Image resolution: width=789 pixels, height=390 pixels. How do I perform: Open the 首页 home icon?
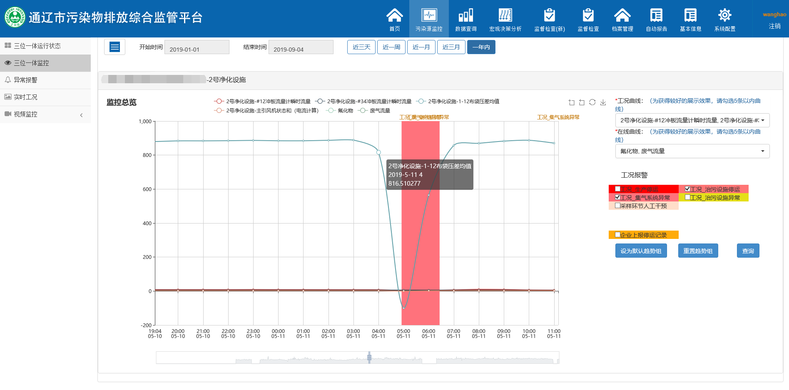[394, 19]
